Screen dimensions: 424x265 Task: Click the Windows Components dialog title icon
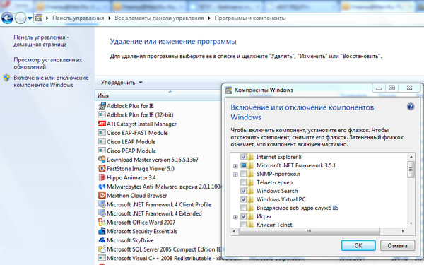(x=228, y=90)
